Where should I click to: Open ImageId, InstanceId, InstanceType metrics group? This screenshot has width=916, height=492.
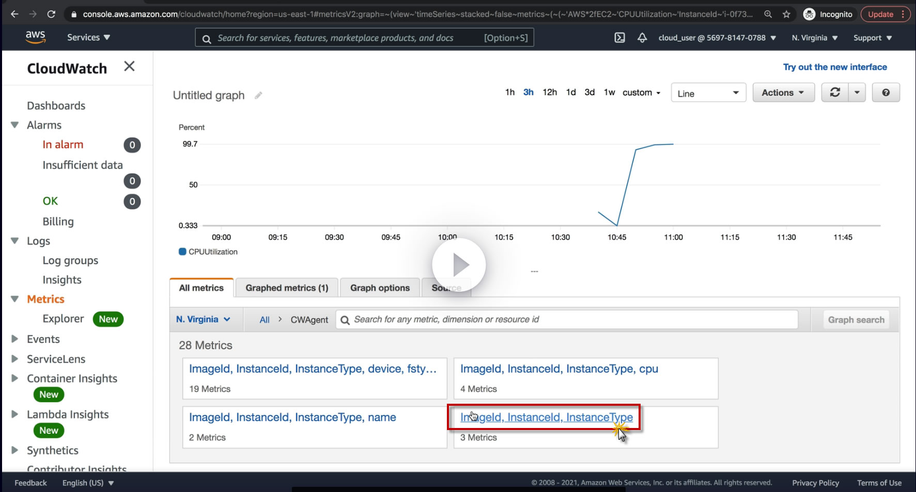[x=547, y=417]
